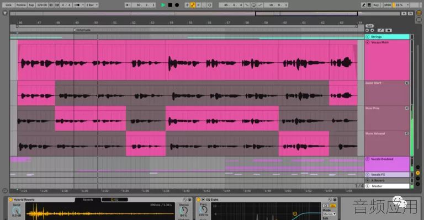This screenshot has height=220, width=424.
Task: Open the 1 Bar quantization dropdown
Action: point(92,5)
